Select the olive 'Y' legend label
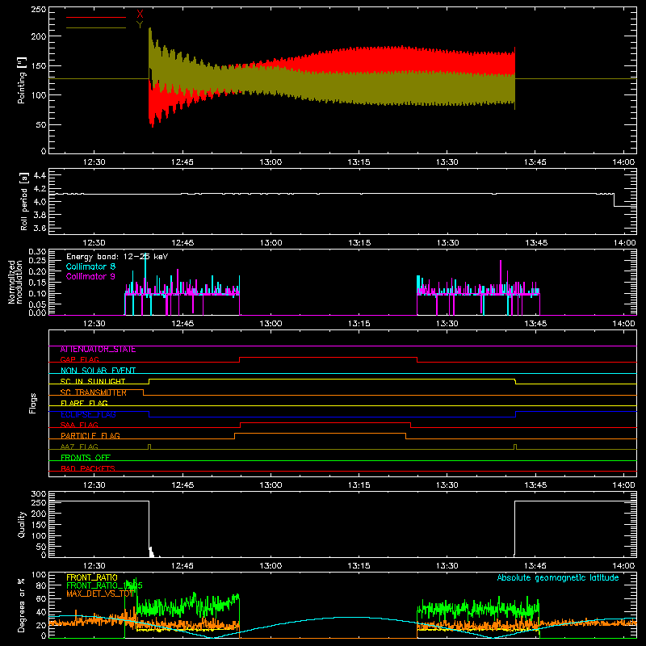The image size is (646, 646). 140,25
